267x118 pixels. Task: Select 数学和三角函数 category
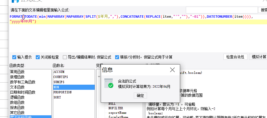point(31,82)
